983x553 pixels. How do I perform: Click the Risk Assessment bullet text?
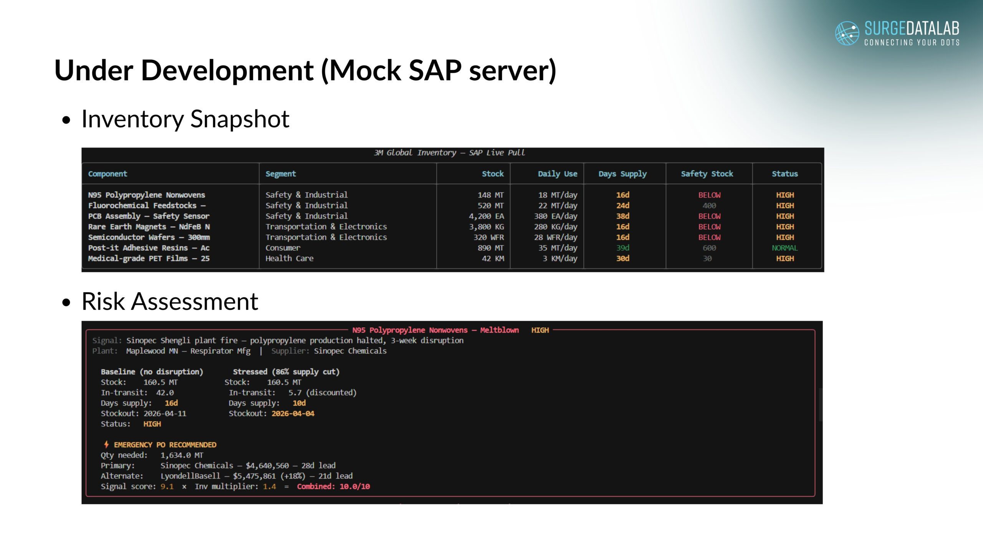[x=170, y=301]
